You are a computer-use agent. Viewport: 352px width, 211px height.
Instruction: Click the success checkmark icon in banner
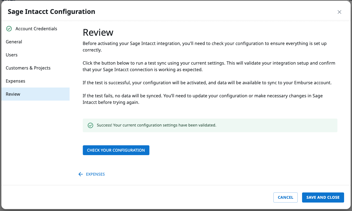point(90,125)
